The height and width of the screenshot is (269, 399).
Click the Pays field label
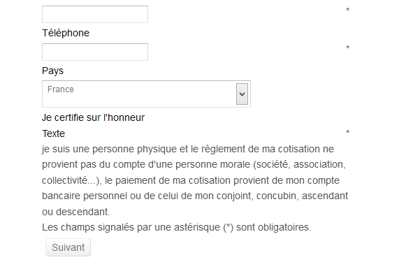52,71
